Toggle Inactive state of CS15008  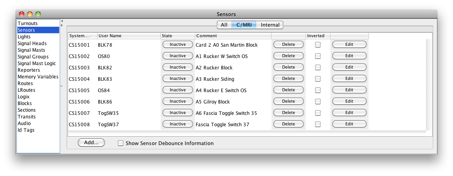tap(178, 124)
